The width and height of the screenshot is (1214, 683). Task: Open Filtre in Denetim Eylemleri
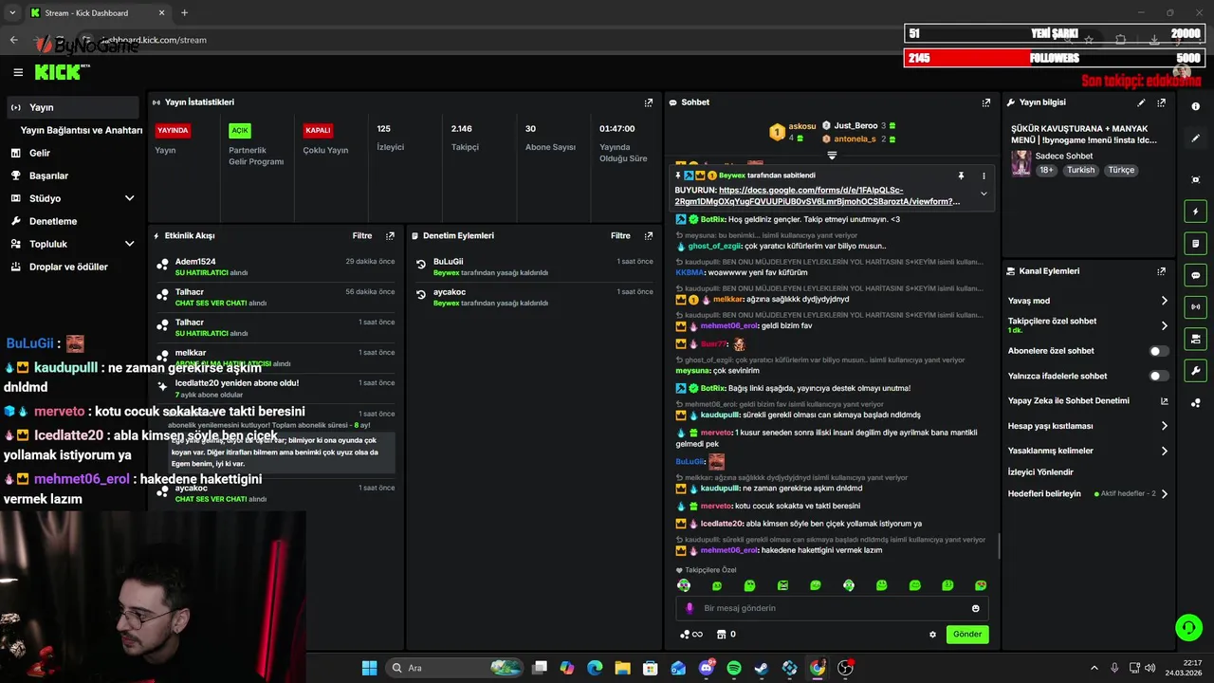click(620, 235)
